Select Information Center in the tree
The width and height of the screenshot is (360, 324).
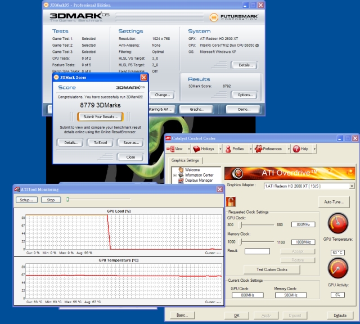click(x=199, y=175)
